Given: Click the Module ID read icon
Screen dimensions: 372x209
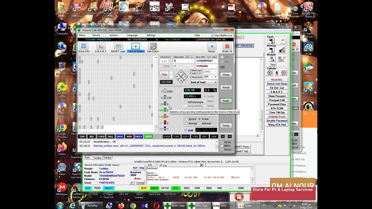Looking at the screenshot, I should [x=272, y=59].
